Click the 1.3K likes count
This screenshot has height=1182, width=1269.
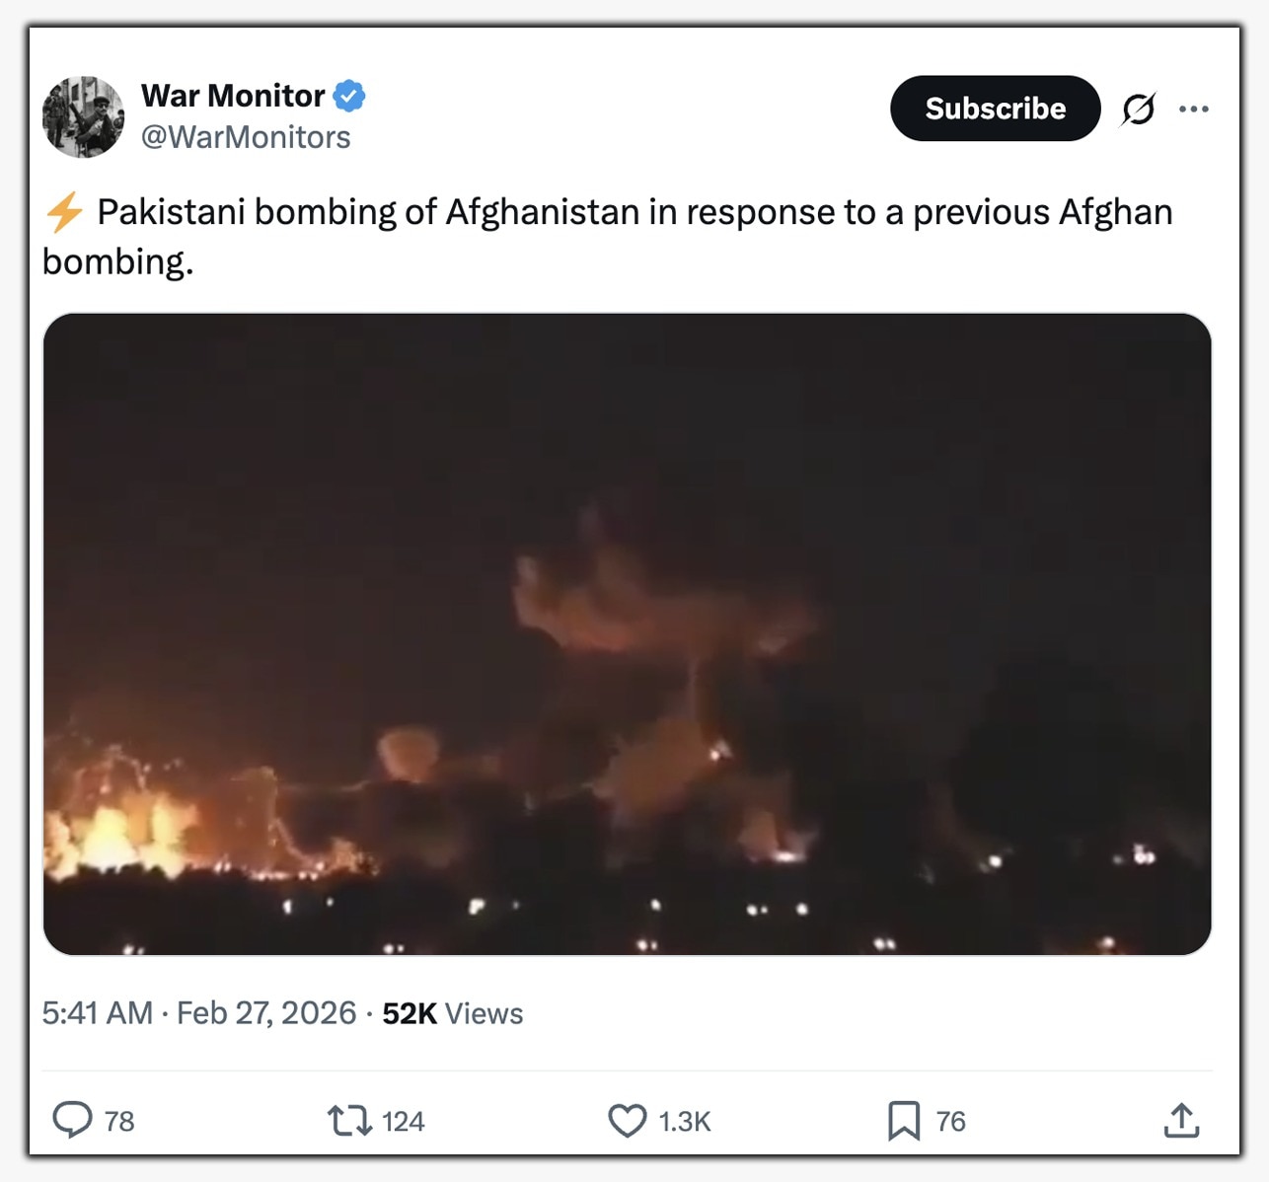tap(685, 1122)
